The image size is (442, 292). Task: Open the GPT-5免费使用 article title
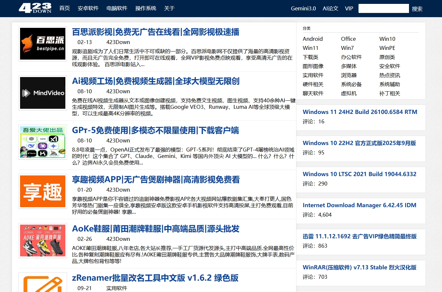155,130
